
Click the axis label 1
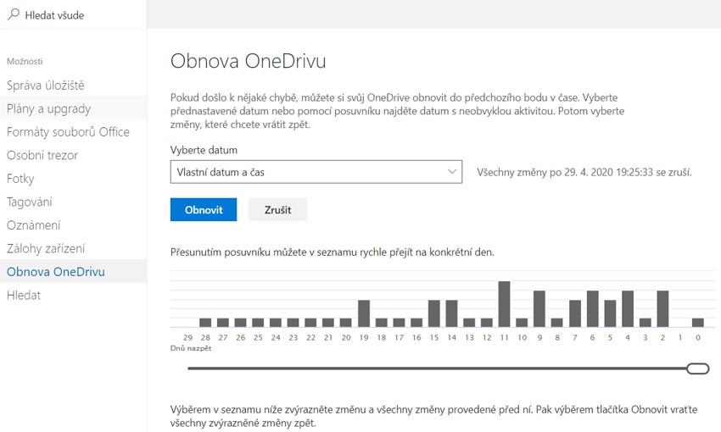click(x=680, y=337)
